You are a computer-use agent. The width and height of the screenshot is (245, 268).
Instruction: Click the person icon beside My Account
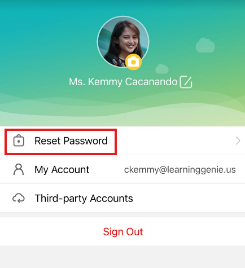click(x=19, y=169)
